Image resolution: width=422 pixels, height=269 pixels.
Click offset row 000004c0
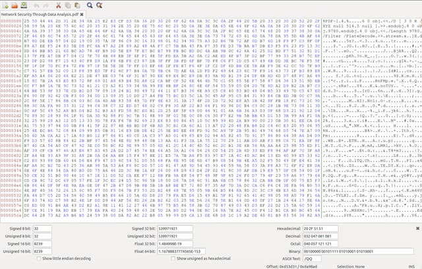[x=11, y=180]
